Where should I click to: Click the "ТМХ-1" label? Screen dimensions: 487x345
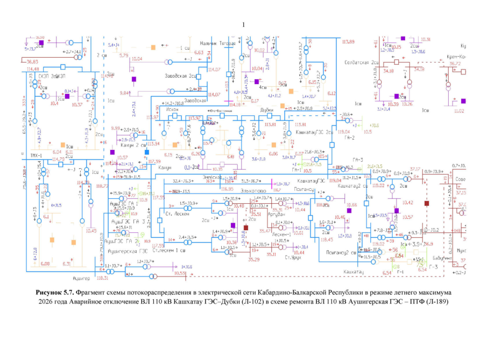click(x=36, y=155)
